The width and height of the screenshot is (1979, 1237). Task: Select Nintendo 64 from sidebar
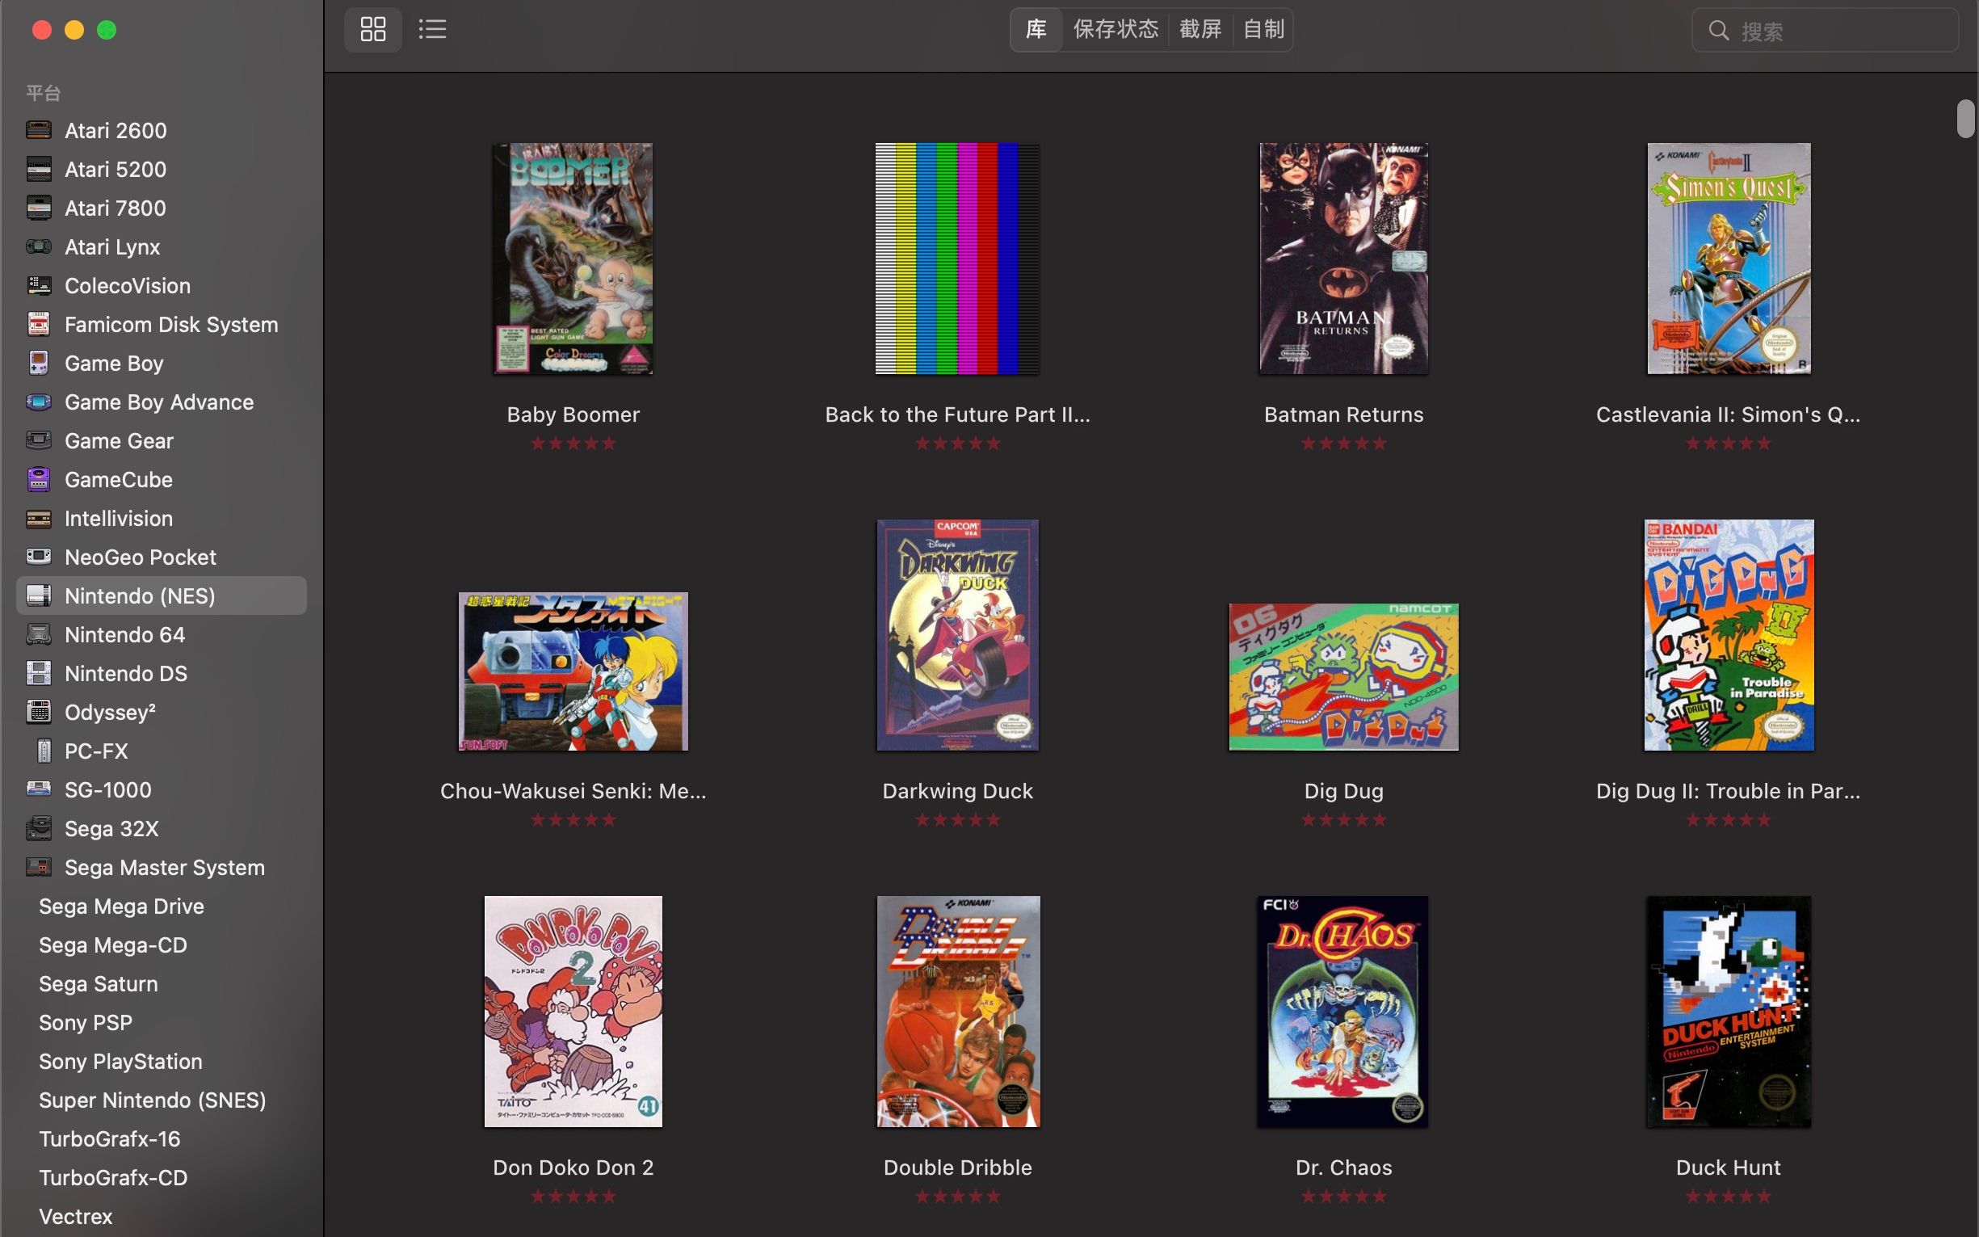(123, 634)
